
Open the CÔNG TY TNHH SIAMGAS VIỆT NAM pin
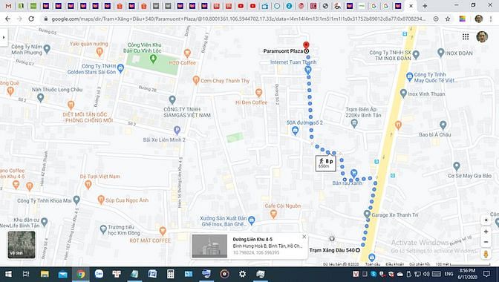click(x=172, y=100)
